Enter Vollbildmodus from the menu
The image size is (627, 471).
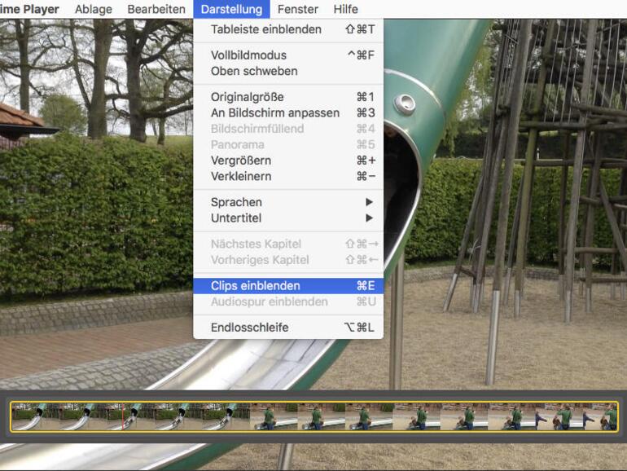[288, 55]
